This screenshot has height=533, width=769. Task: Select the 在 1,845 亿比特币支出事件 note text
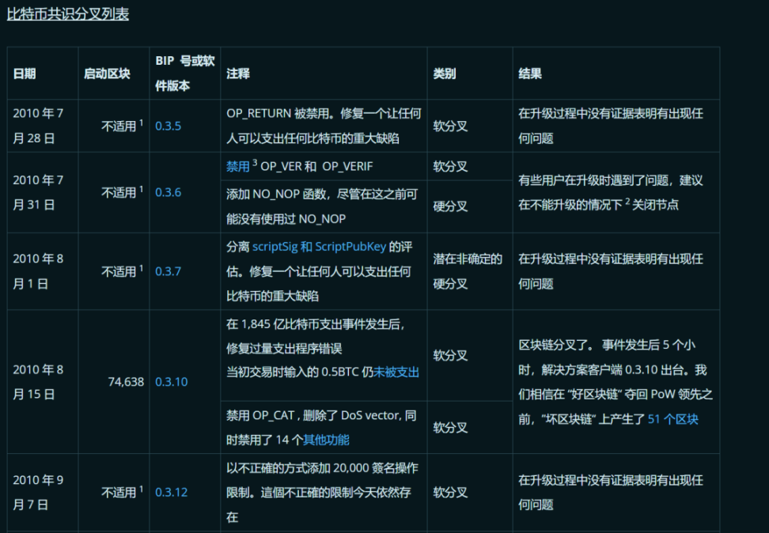(323, 348)
